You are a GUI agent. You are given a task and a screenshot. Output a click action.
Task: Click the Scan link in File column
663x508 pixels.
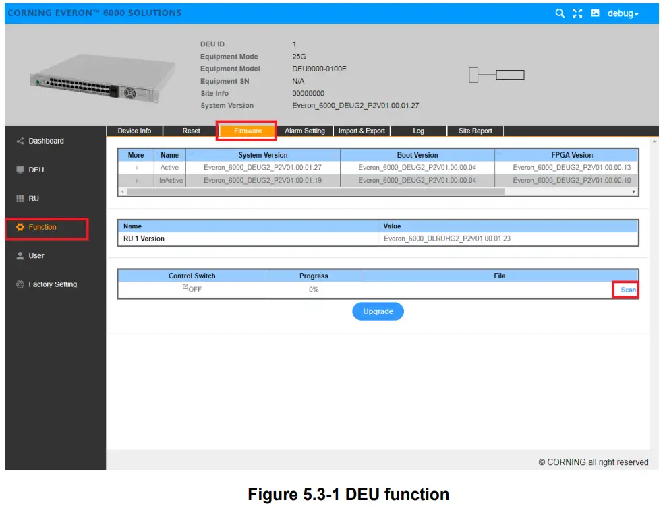(627, 290)
